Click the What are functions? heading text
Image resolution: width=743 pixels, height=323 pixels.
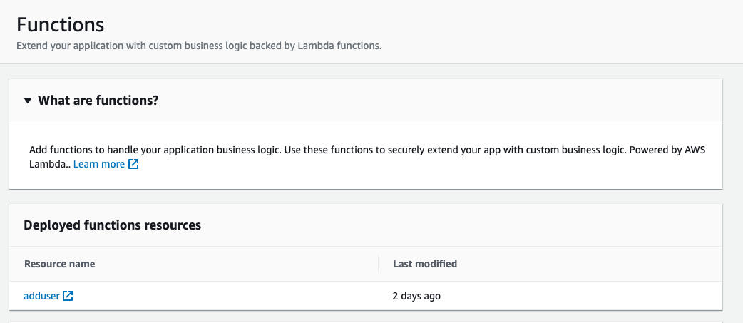coord(98,101)
